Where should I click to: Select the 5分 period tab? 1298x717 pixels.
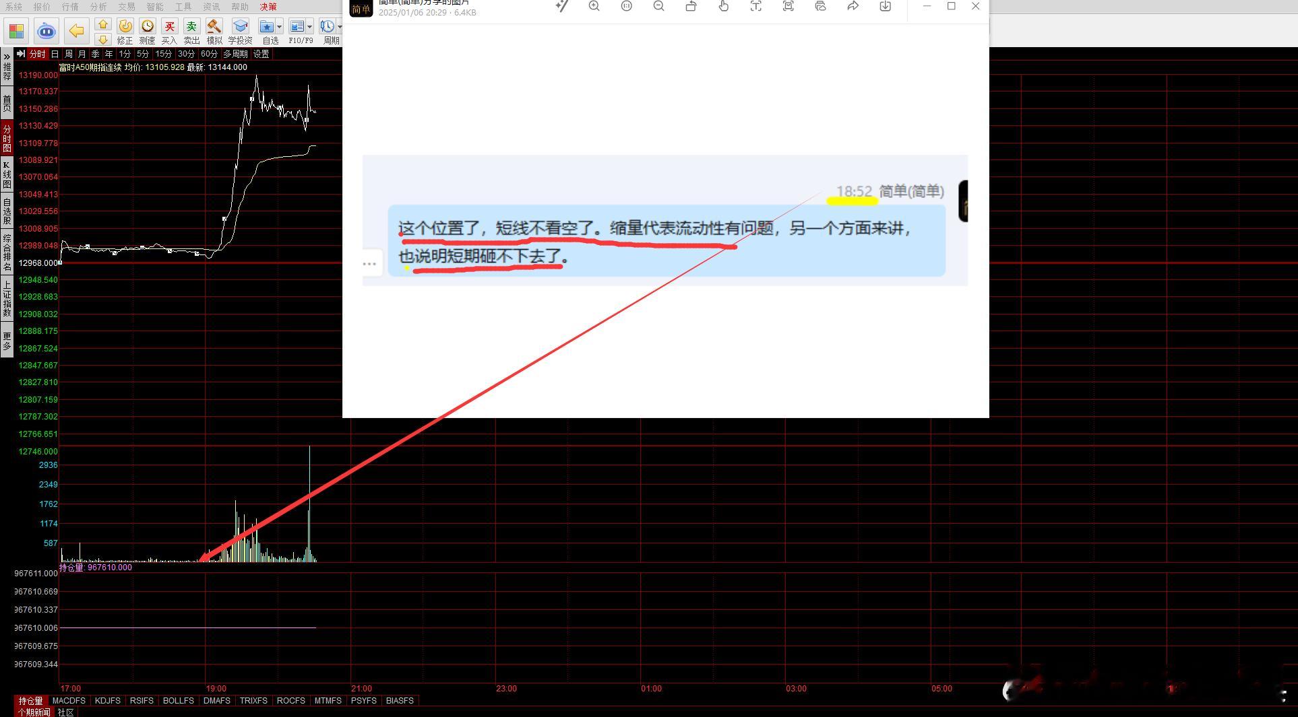coord(143,54)
